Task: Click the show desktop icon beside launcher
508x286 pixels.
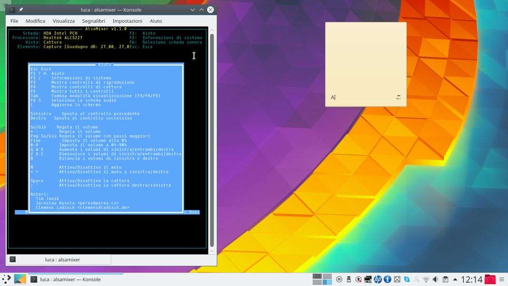Action: (x=20, y=279)
